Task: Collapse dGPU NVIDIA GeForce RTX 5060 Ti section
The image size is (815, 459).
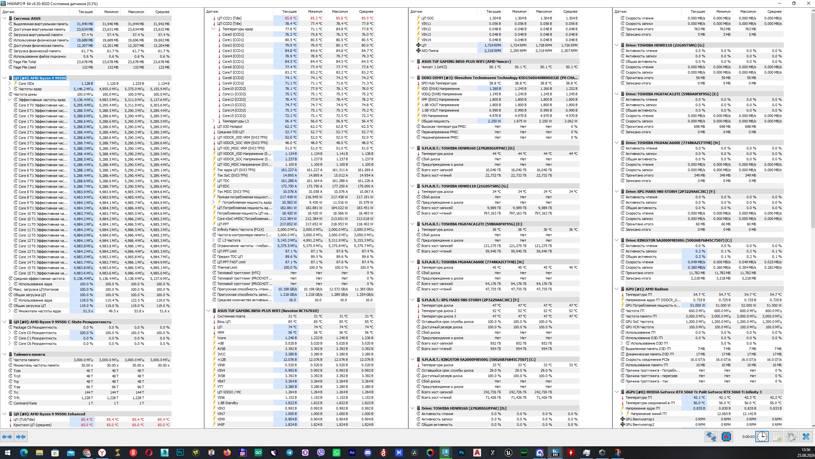Action: [617, 392]
